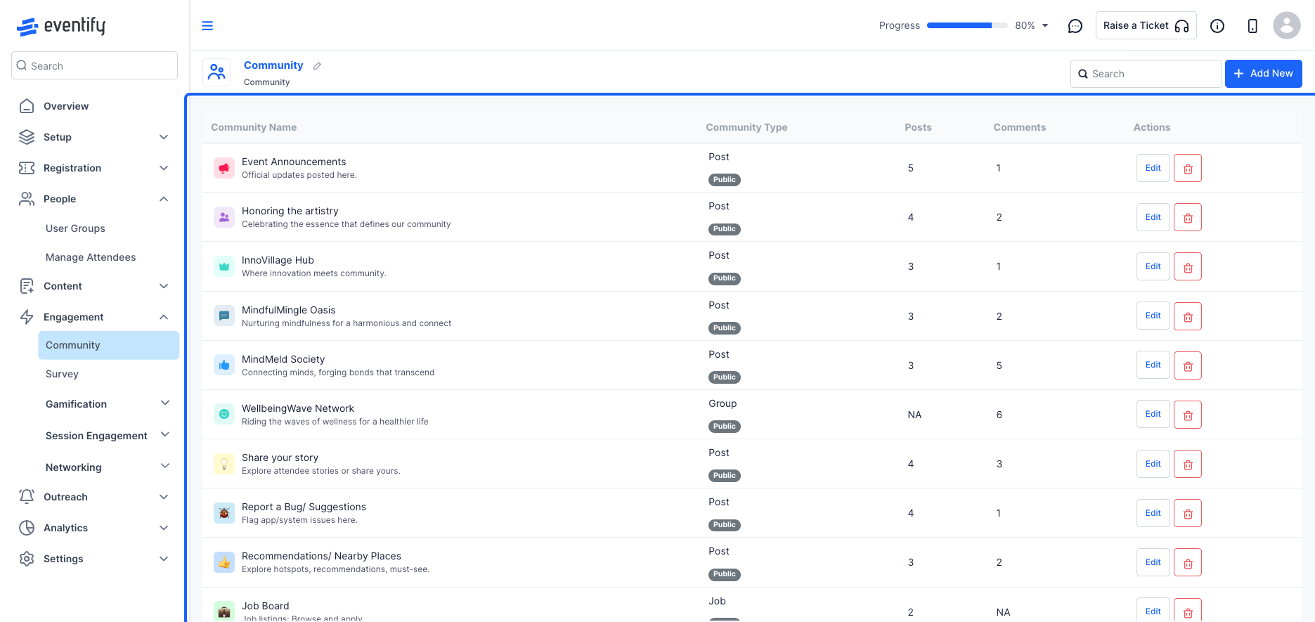Delete WellbeingWave Network community
This screenshot has width=1315, height=622.
click(1188, 415)
